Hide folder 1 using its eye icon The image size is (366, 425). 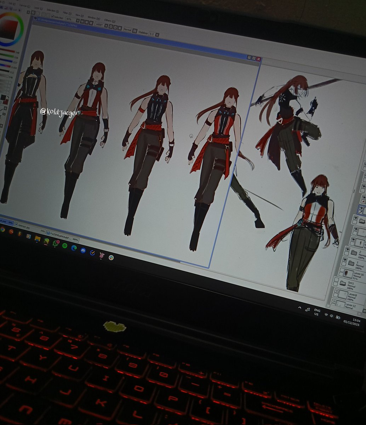345,259
